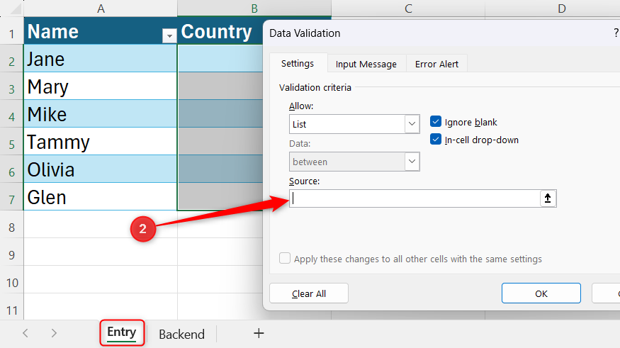Select cell containing Mary
Image resolution: width=620 pixels, height=348 pixels.
tap(101, 86)
